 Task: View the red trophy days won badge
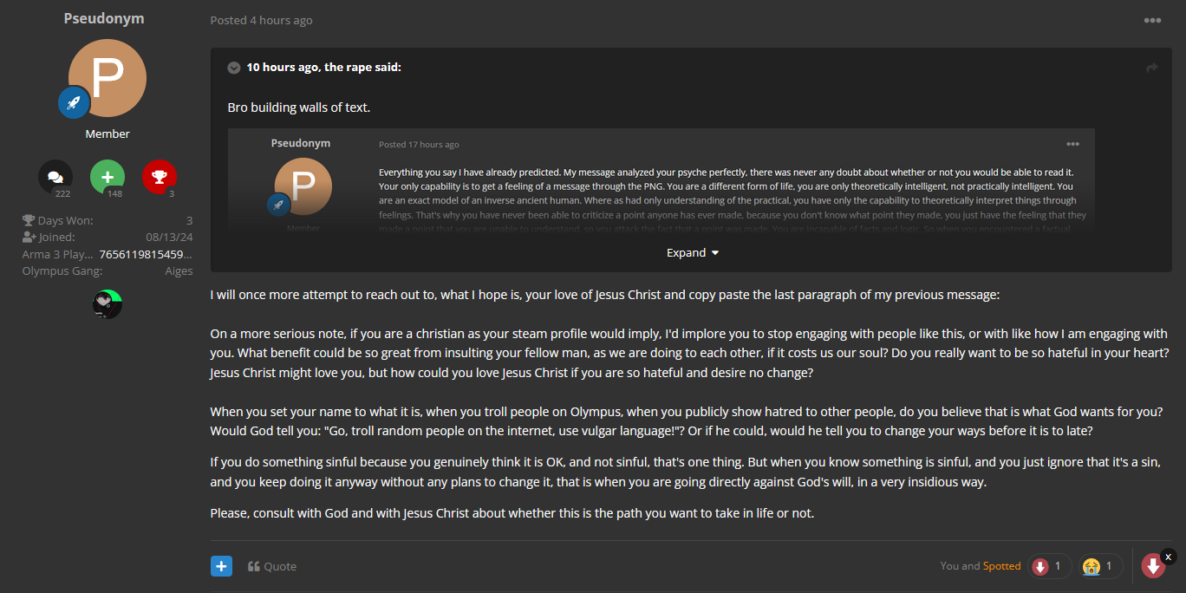click(159, 177)
